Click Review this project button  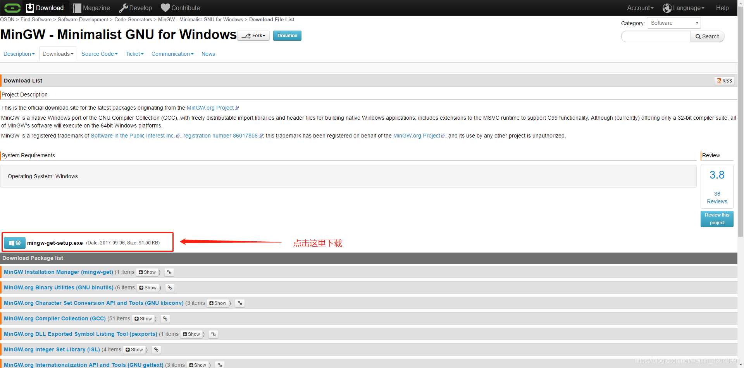(x=717, y=219)
